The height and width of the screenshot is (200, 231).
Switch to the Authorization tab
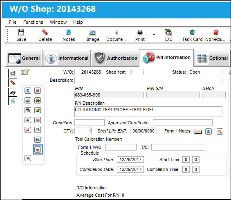tap(115, 58)
